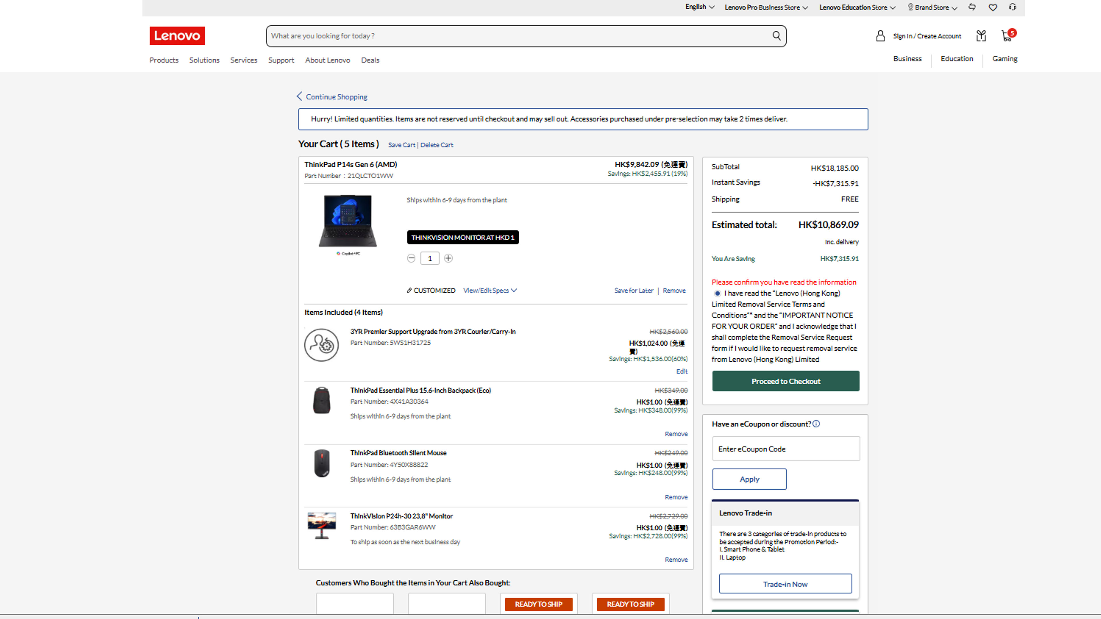
Task: Focus the Enter eCoupon Code field
Action: click(786, 448)
